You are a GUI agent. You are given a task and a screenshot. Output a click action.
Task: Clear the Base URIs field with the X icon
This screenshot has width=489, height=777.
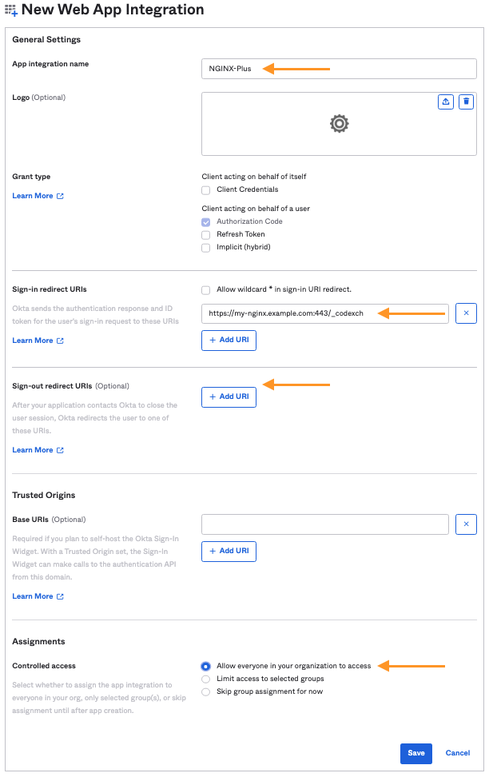tap(466, 524)
